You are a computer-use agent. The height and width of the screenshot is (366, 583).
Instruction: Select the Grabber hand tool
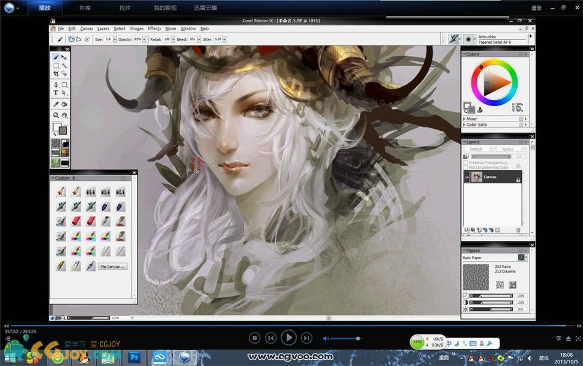[64, 115]
